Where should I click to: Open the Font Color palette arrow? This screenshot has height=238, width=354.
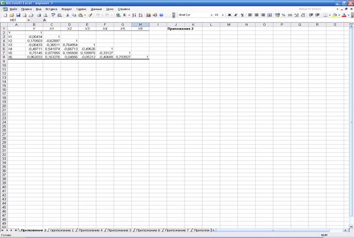coord(348,15)
